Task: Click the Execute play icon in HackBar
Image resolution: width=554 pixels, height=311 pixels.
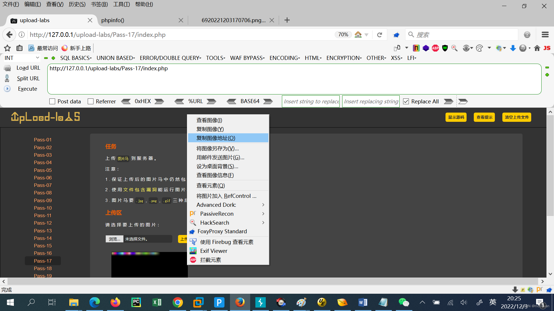Action: [7, 89]
